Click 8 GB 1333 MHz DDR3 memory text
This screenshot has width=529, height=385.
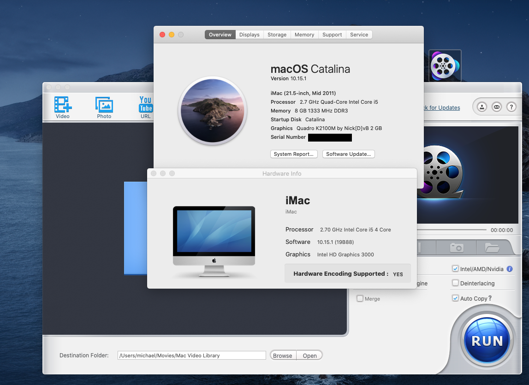(321, 111)
